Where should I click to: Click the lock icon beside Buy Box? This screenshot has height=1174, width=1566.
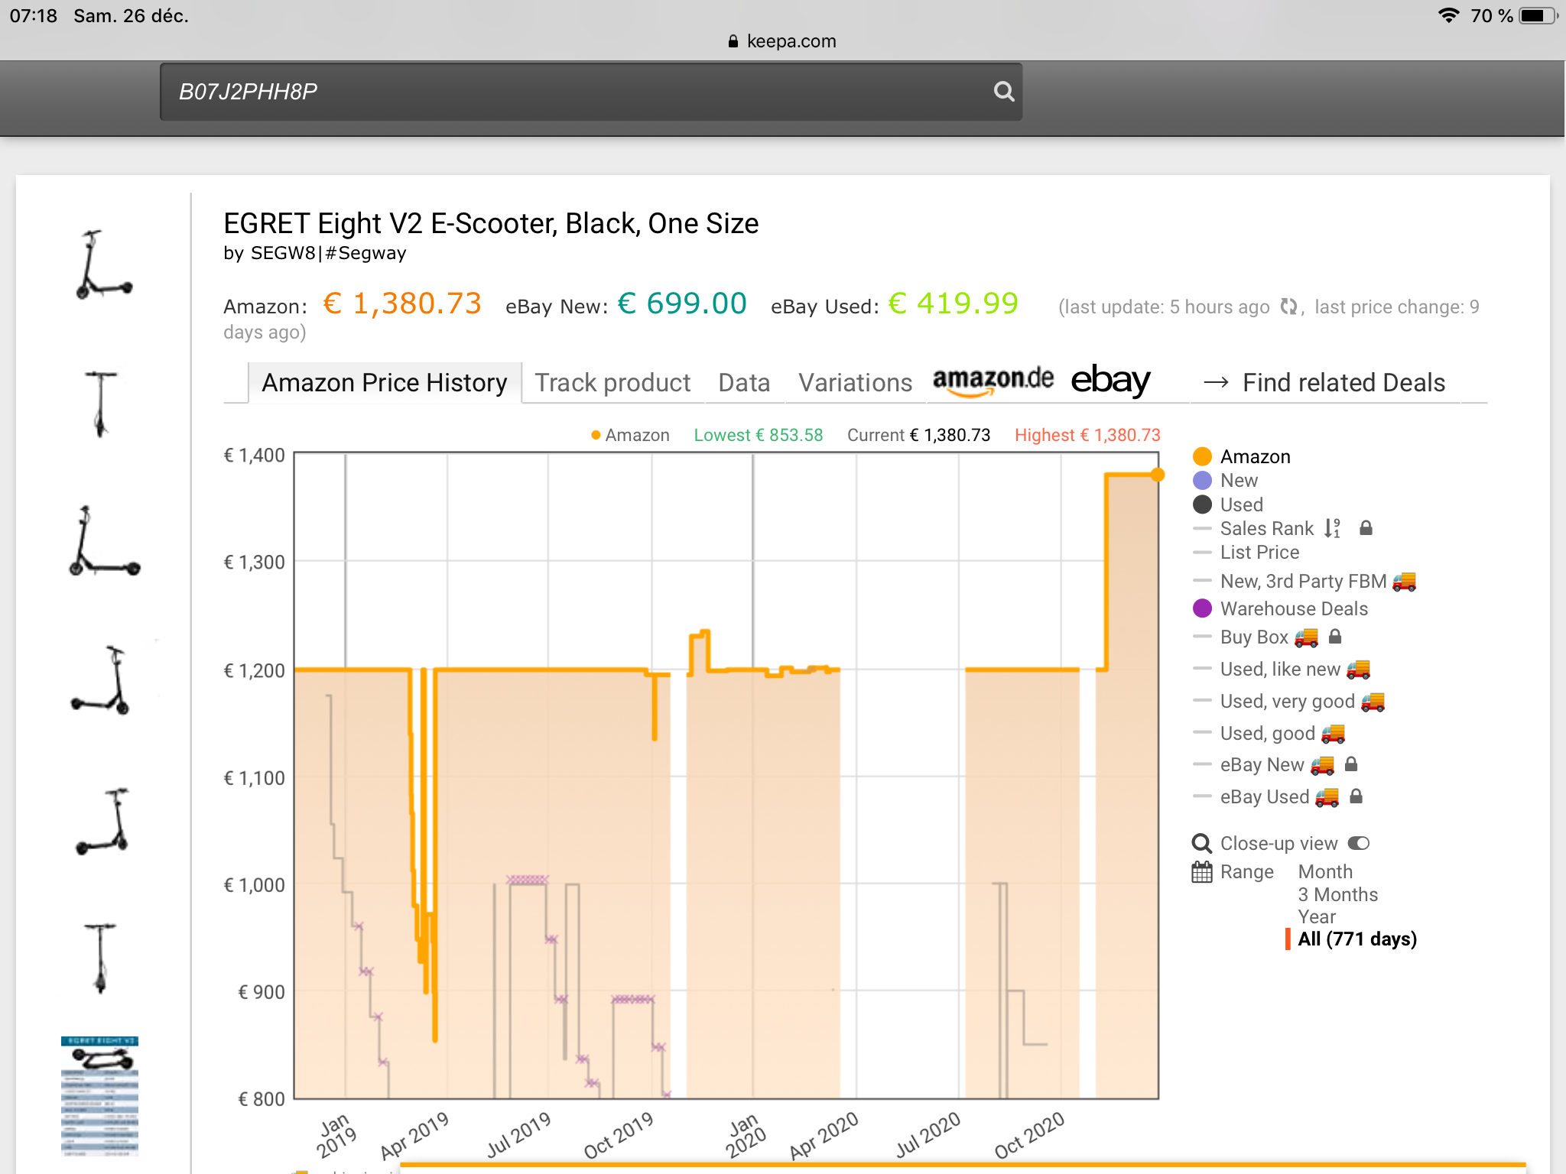point(1335,637)
